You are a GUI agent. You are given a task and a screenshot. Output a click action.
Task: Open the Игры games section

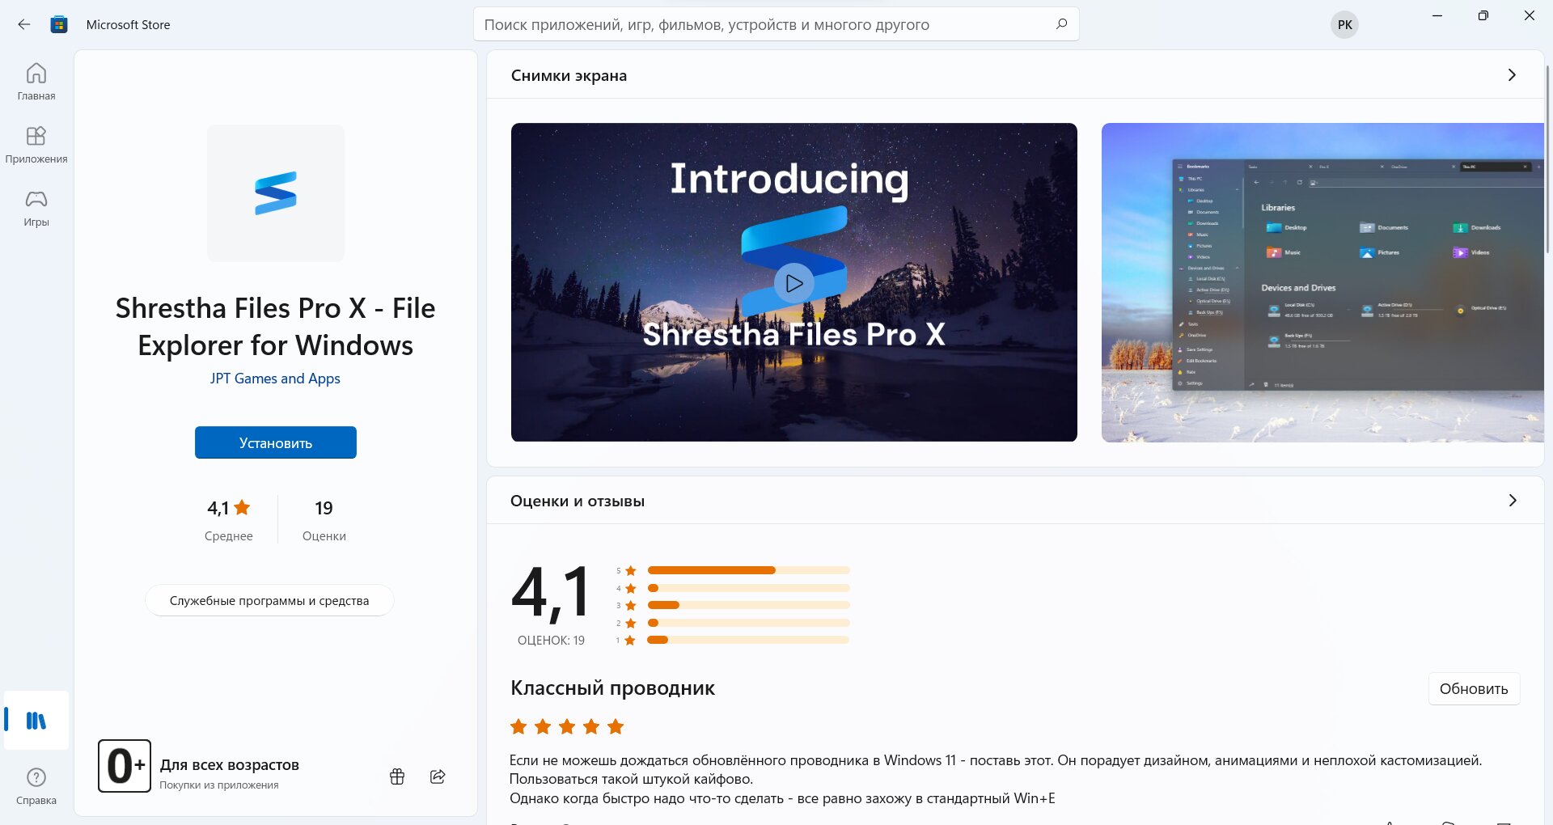[x=36, y=208]
